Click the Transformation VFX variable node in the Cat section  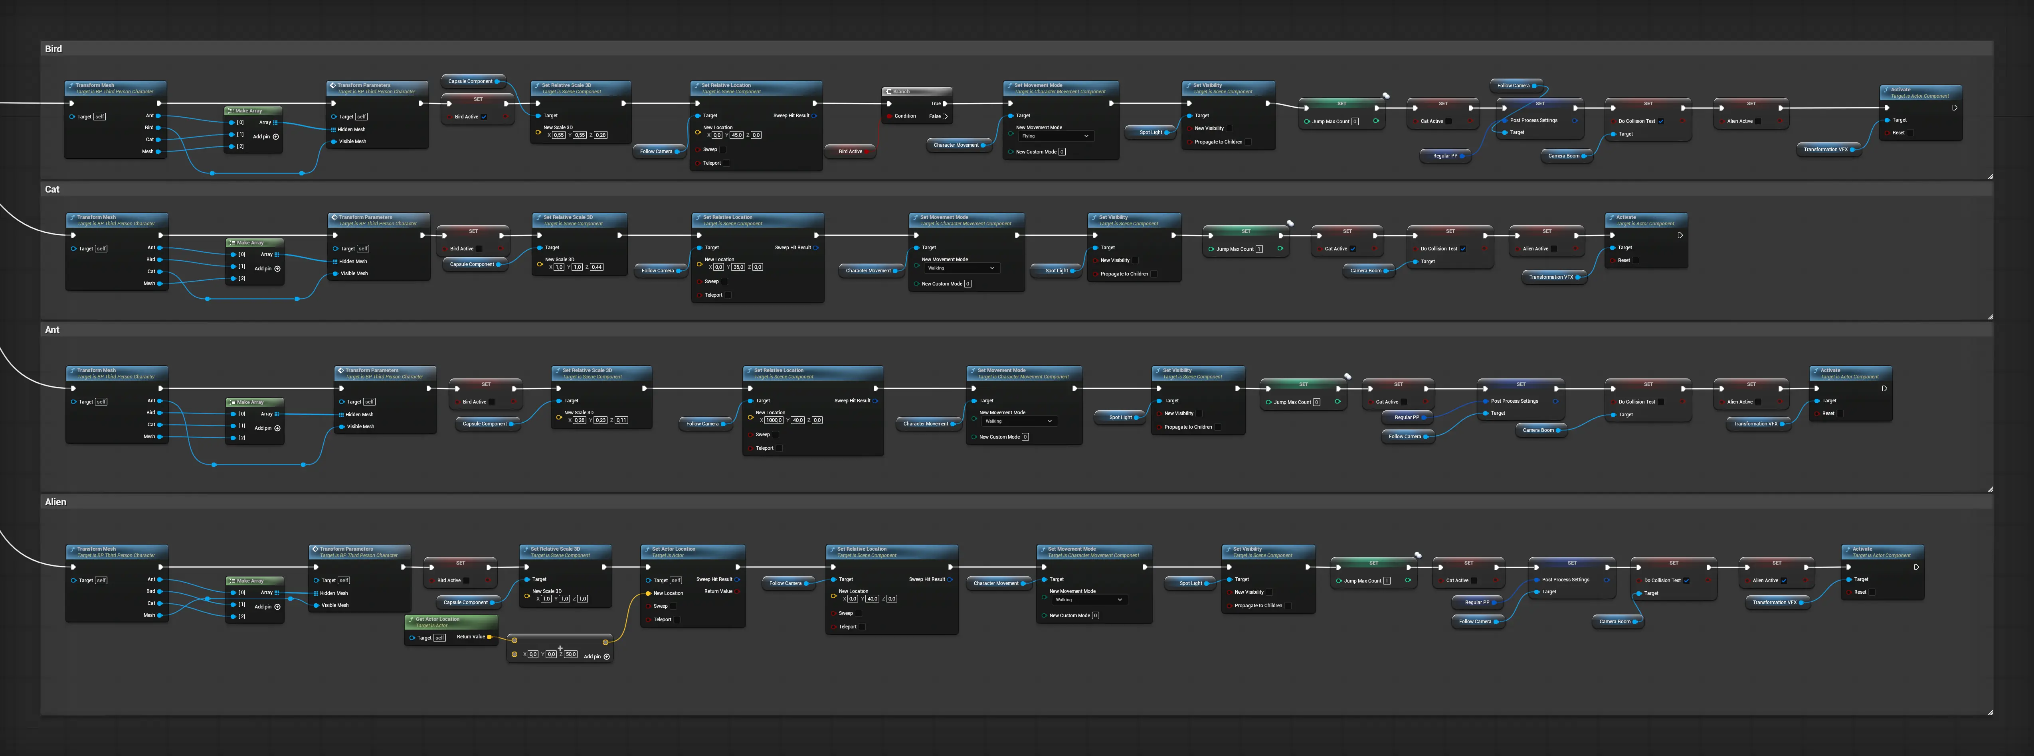tap(1555, 277)
